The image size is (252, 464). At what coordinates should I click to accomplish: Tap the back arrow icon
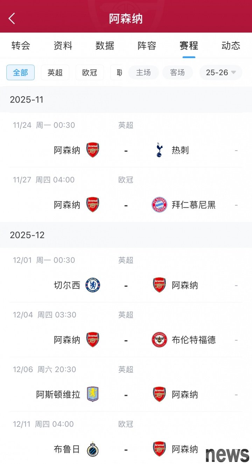pos(12,19)
